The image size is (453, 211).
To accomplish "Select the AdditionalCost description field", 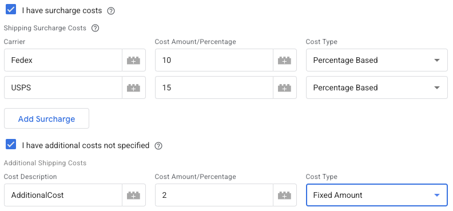I will point(63,195).
